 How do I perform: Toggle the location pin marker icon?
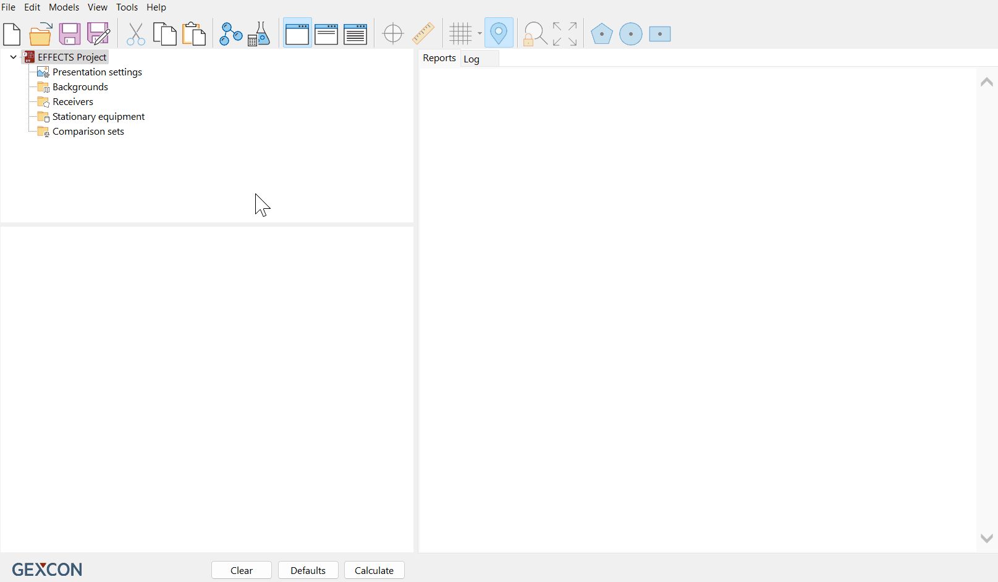[499, 33]
